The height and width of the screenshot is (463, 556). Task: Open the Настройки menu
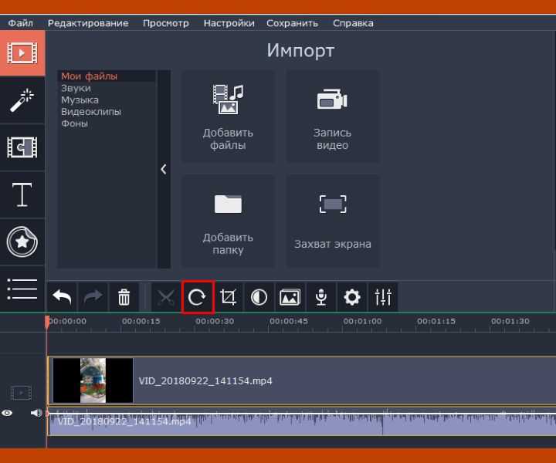click(x=229, y=23)
